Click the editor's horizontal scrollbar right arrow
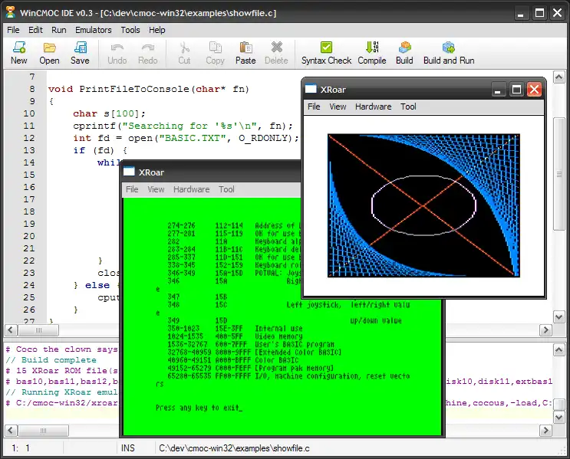Viewport: 570px width, 459px height. coord(545,330)
